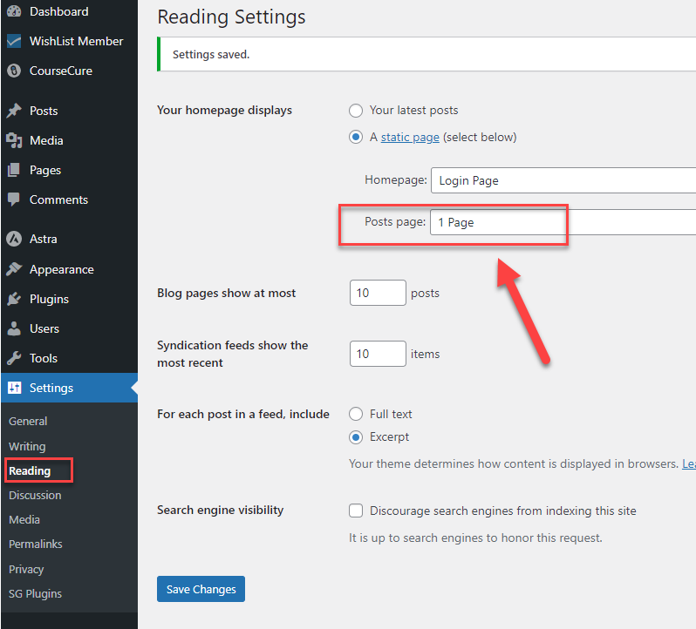Choose 'Full text' feed option
Screen dimensions: 696x629
(x=356, y=414)
